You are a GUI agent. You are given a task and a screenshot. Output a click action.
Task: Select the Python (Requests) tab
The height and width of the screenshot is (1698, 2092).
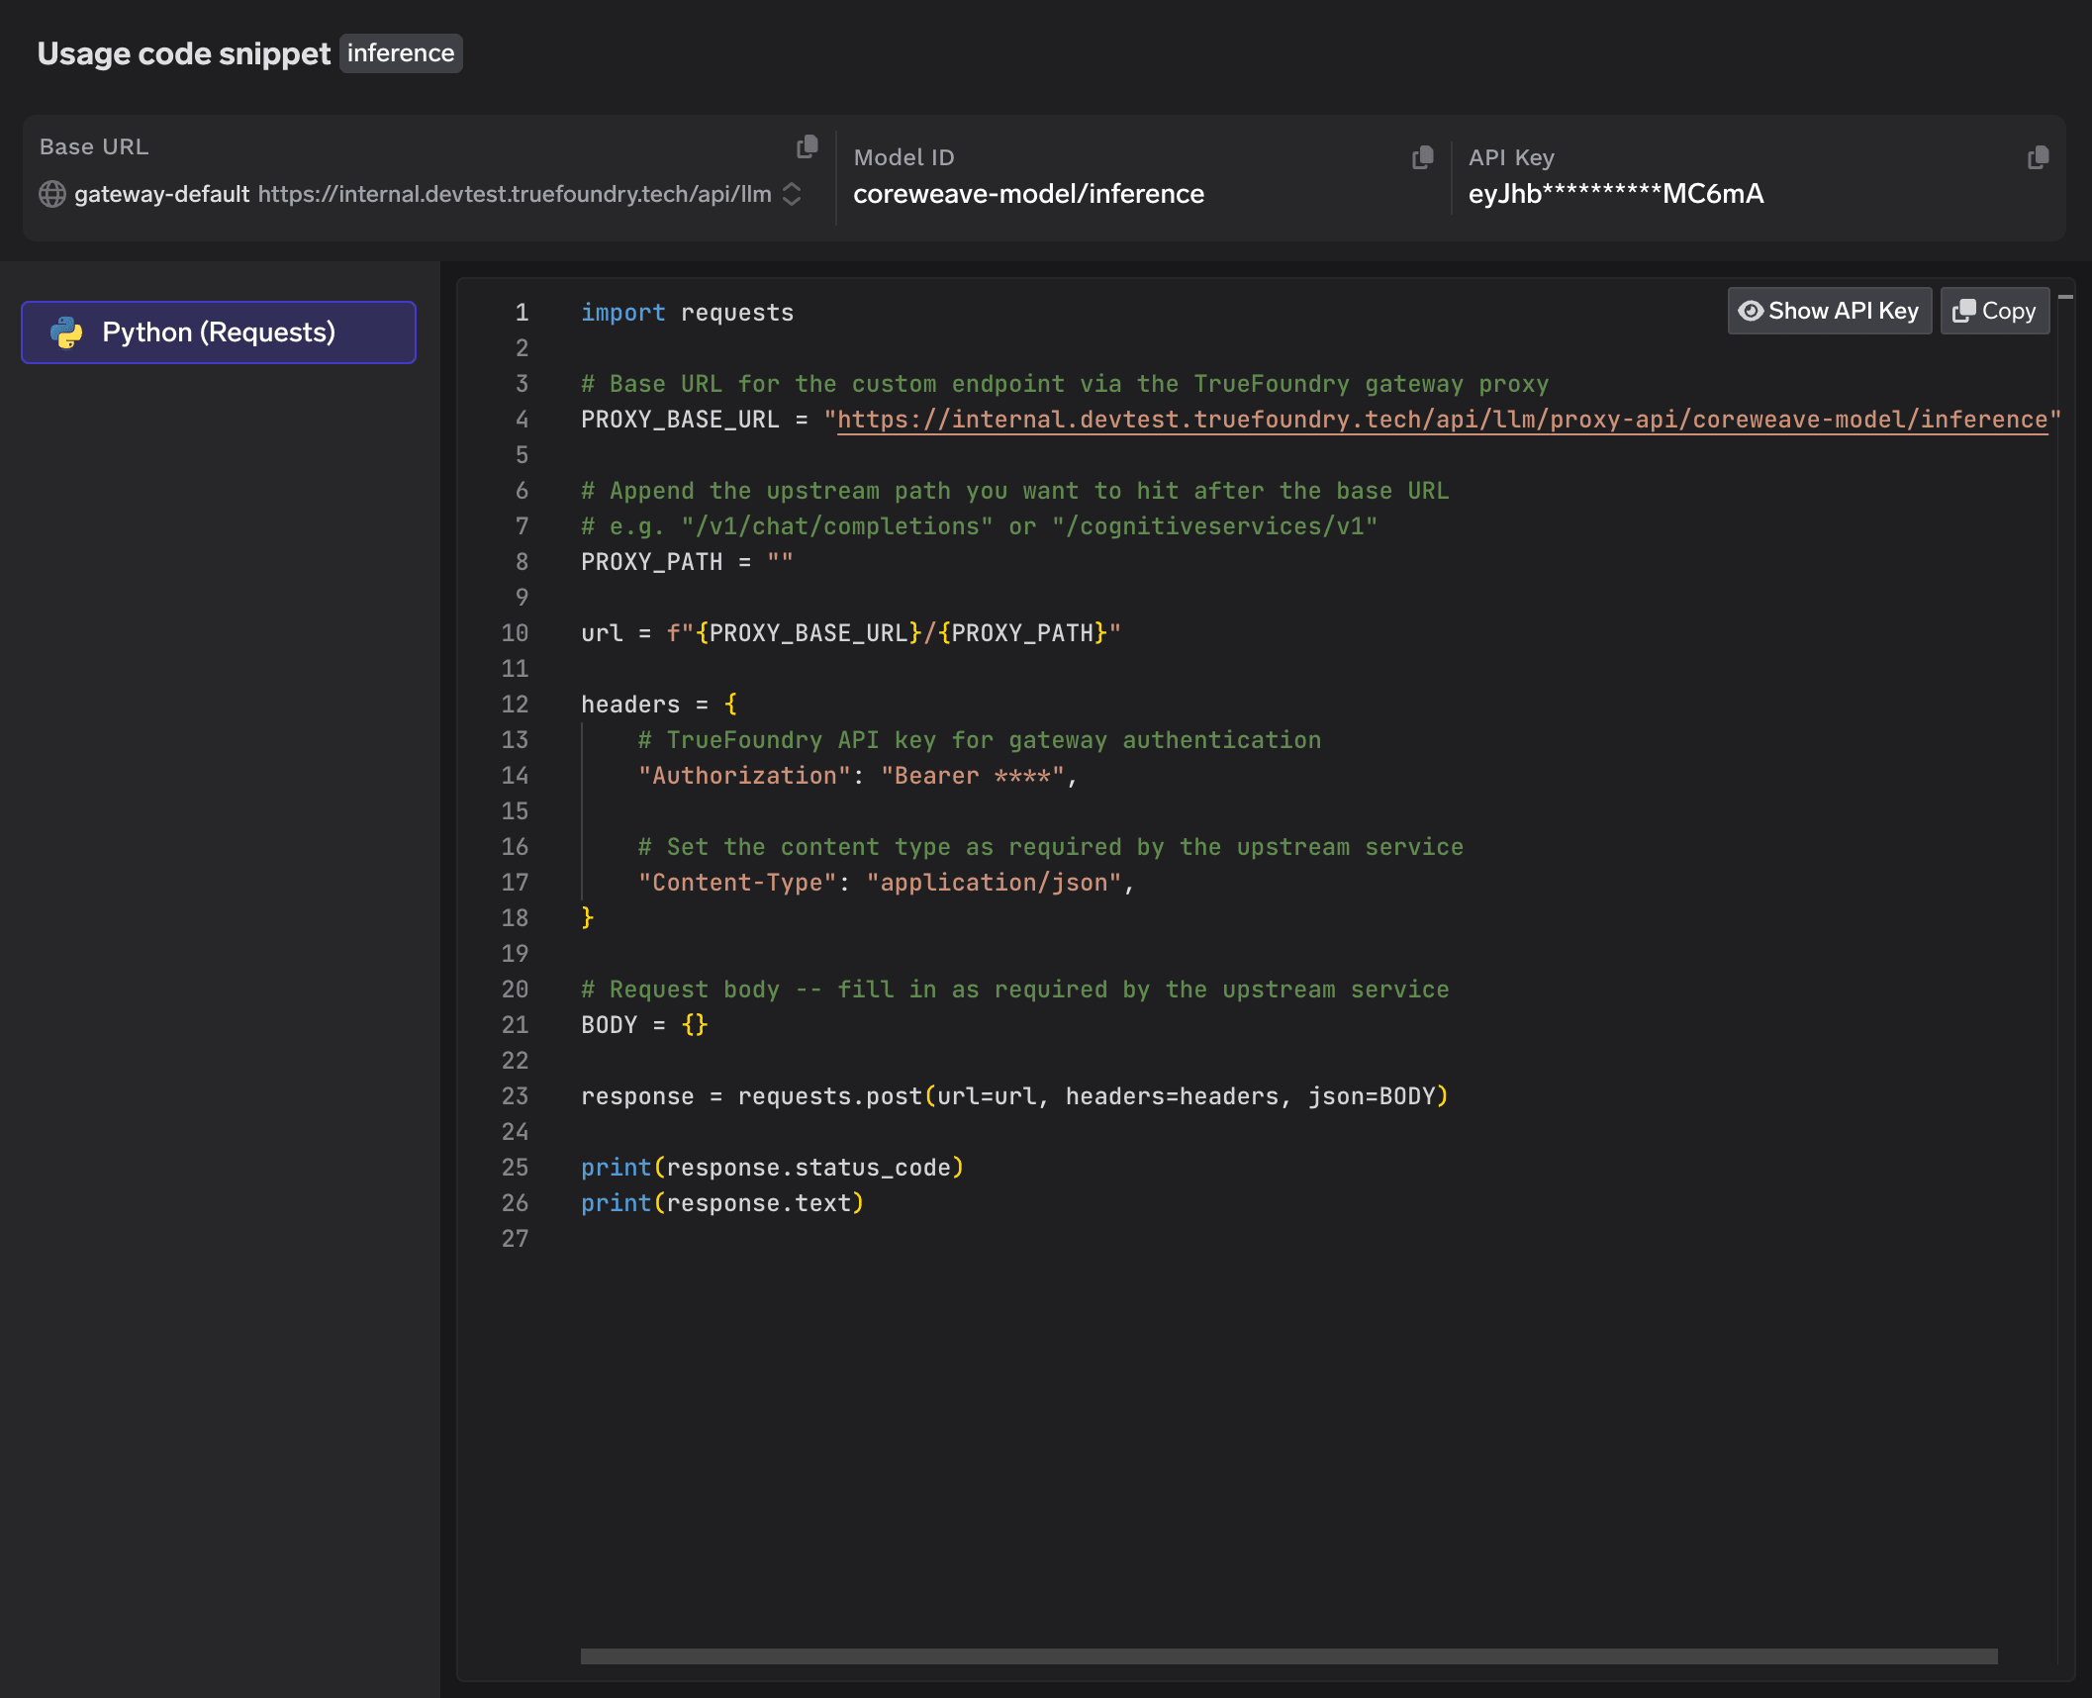point(219,332)
